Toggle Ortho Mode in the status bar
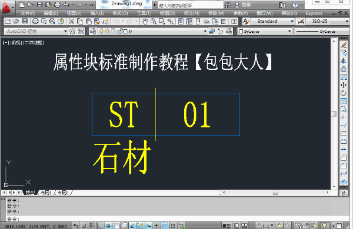This screenshot has height=229, width=353. pyautogui.click(x=100, y=225)
